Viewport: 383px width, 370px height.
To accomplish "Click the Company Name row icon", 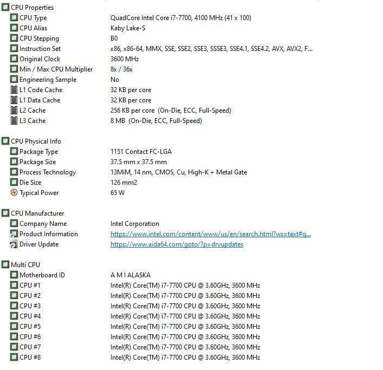I will [x=14, y=223].
